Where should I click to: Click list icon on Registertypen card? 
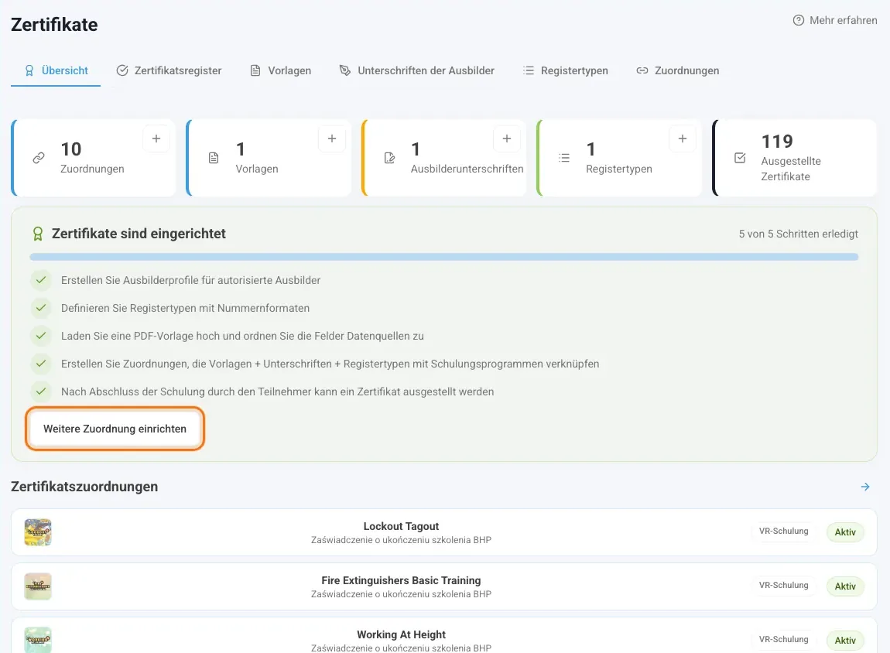pyautogui.click(x=563, y=158)
